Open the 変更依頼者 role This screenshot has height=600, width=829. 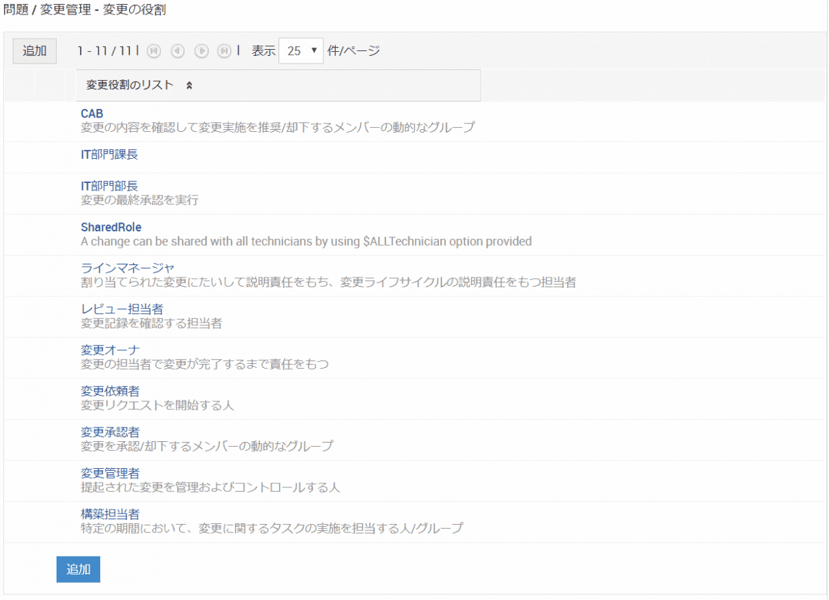click(x=110, y=391)
